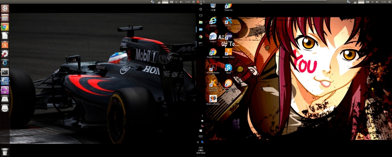Open File Explorer on the Windows taskbar
The width and height of the screenshot is (392, 157).
pyautogui.click(x=201, y=22)
